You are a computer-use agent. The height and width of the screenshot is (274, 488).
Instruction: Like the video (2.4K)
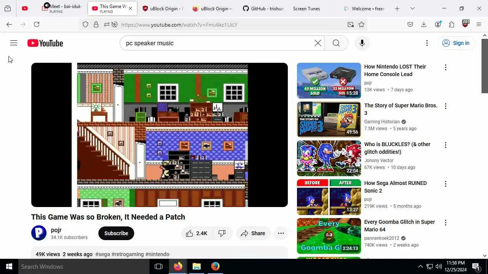[x=196, y=233]
